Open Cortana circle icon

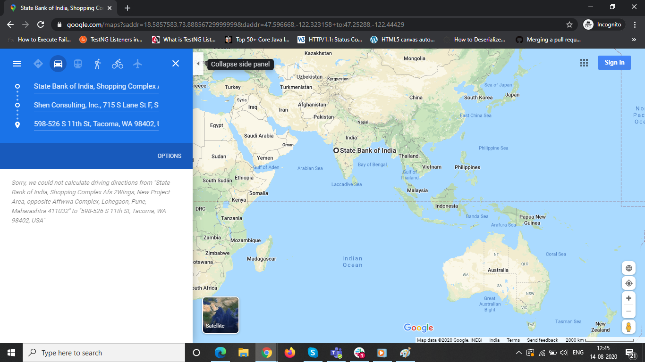click(196, 353)
